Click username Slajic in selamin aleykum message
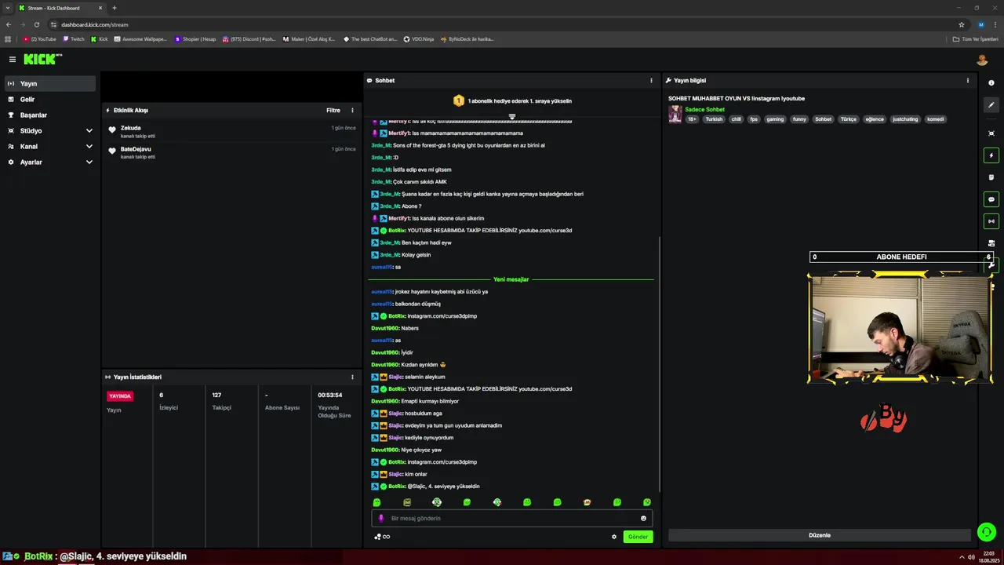 pyautogui.click(x=395, y=377)
